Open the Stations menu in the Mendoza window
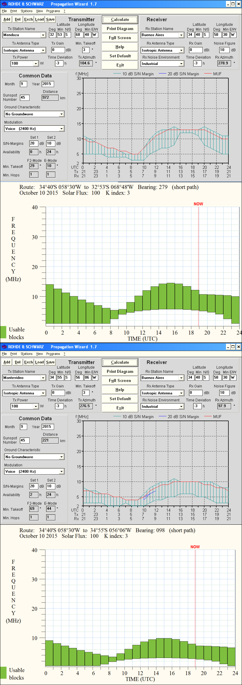 click(27, 11)
